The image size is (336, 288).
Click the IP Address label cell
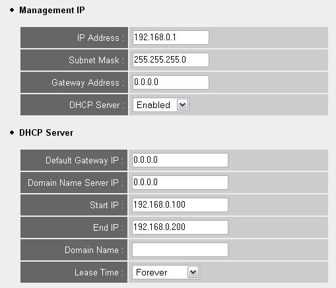pyautogui.click(x=74, y=38)
